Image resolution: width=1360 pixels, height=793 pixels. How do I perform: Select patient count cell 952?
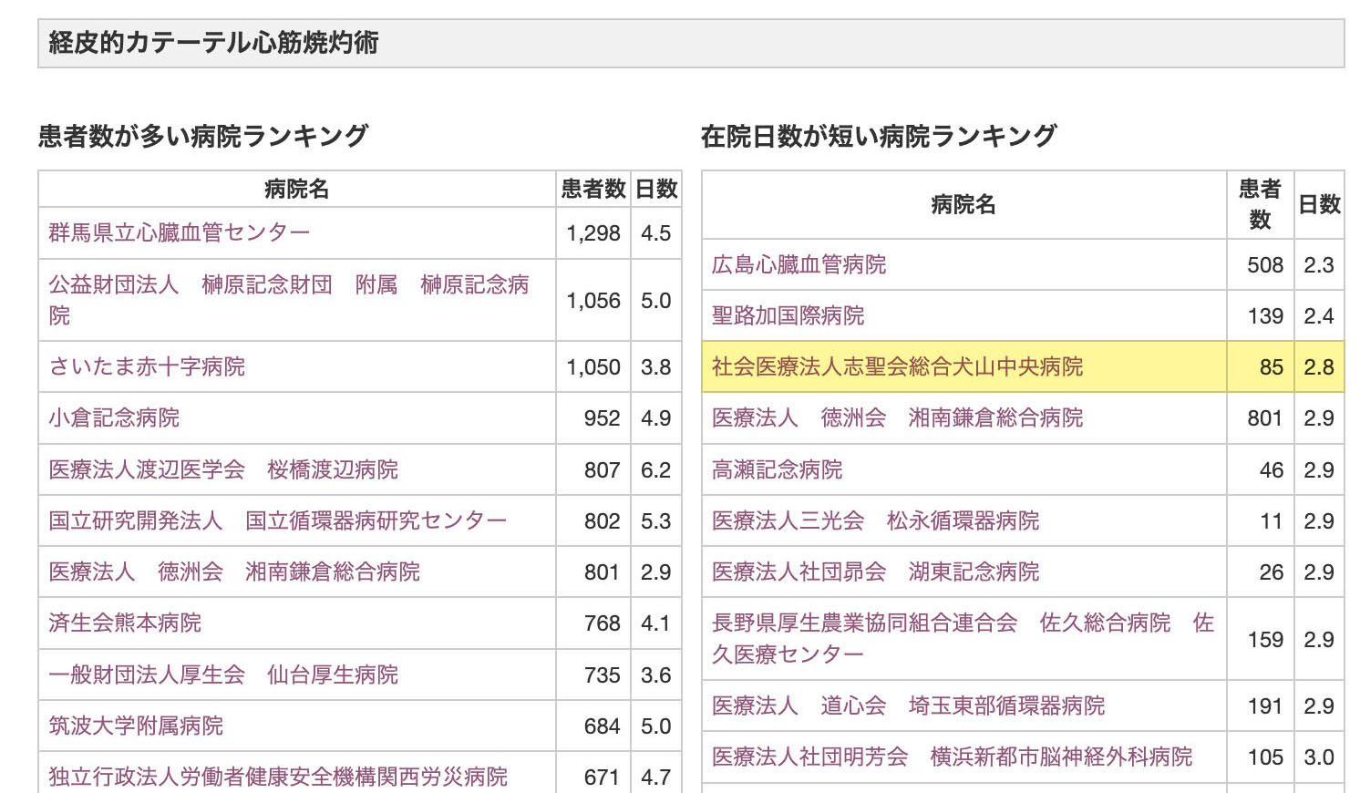(x=593, y=418)
